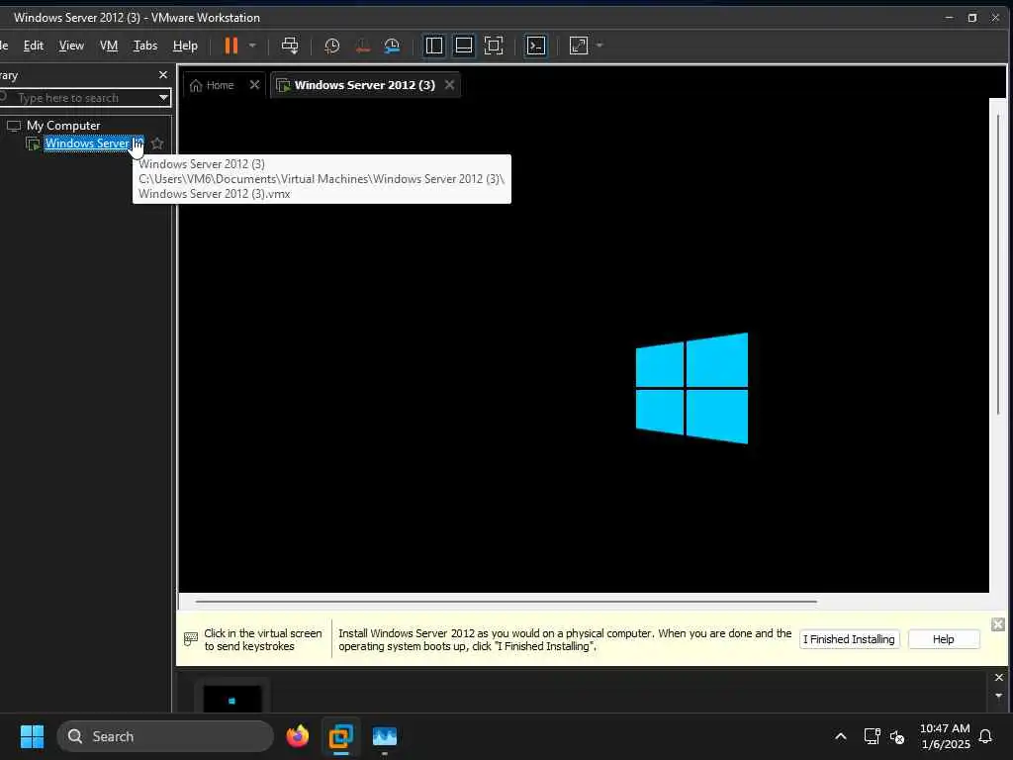Click the keyboard icon in the install bar

(191, 639)
